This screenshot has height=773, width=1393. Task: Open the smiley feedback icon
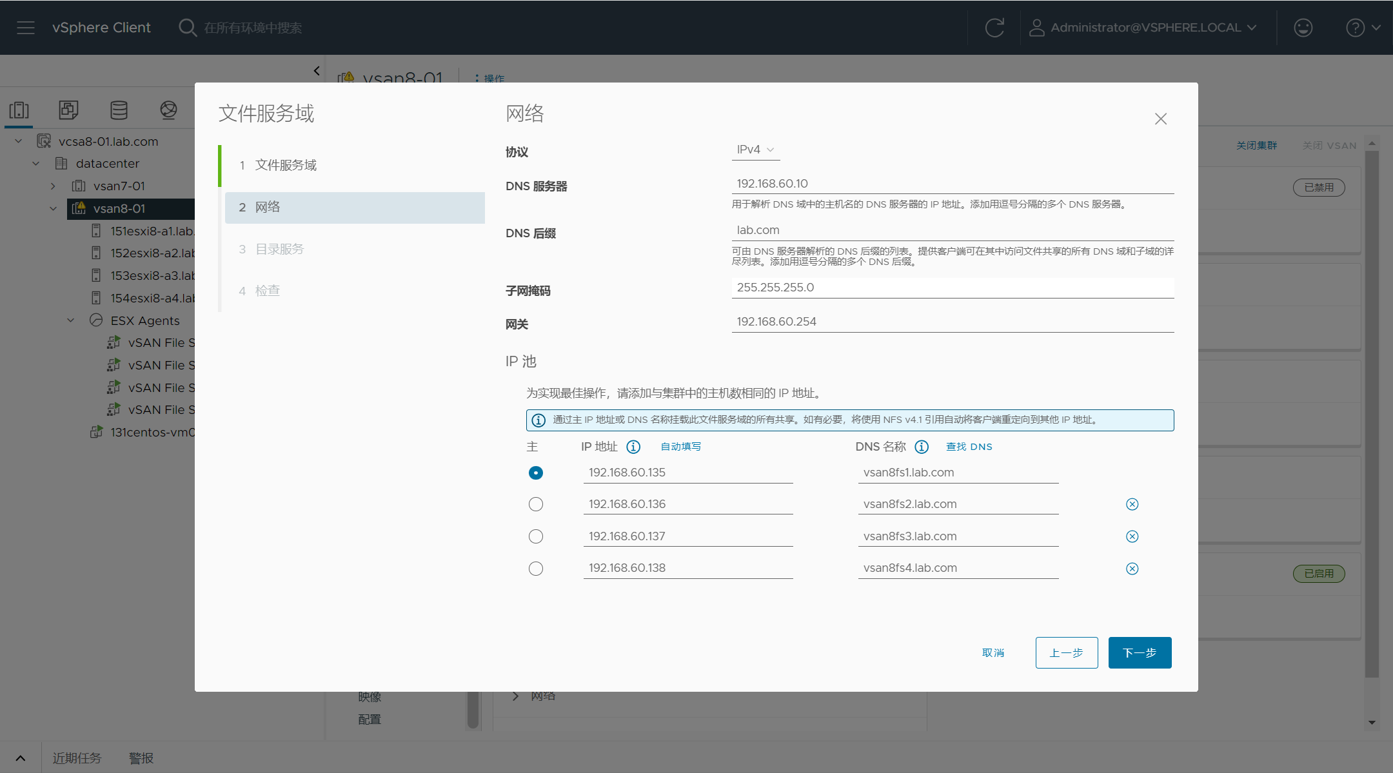pyautogui.click(x=1303, y=28)
